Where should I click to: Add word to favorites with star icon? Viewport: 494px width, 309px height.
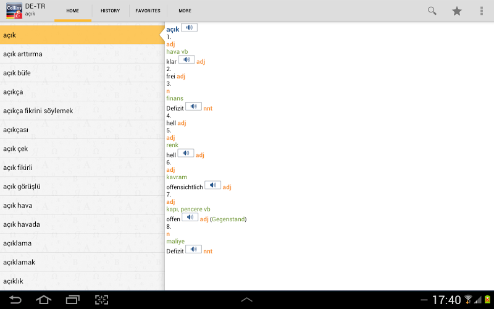457,11
